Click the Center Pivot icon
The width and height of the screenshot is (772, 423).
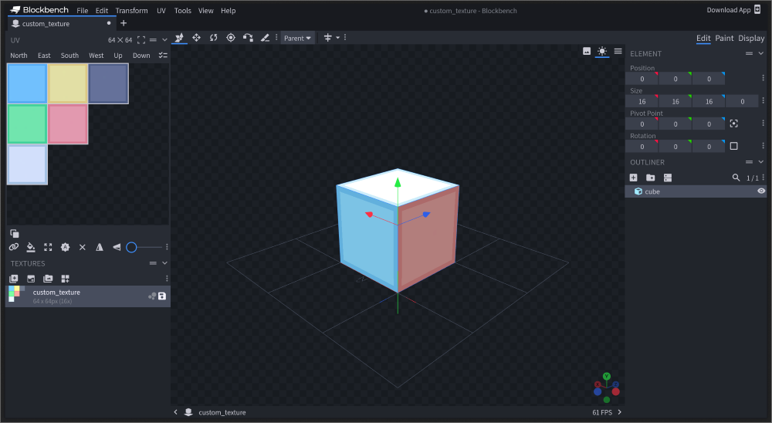coord(733,124)
